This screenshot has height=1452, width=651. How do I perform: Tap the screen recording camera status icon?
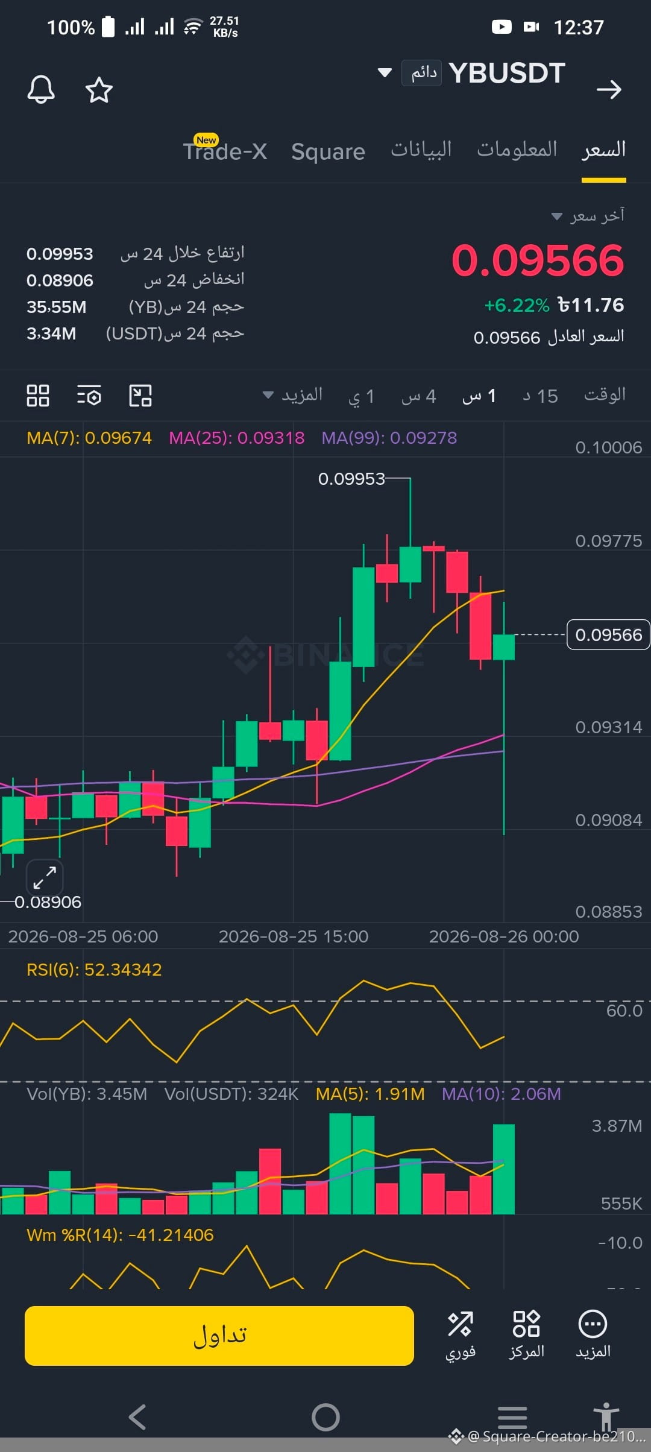click(x=531, y=27)
